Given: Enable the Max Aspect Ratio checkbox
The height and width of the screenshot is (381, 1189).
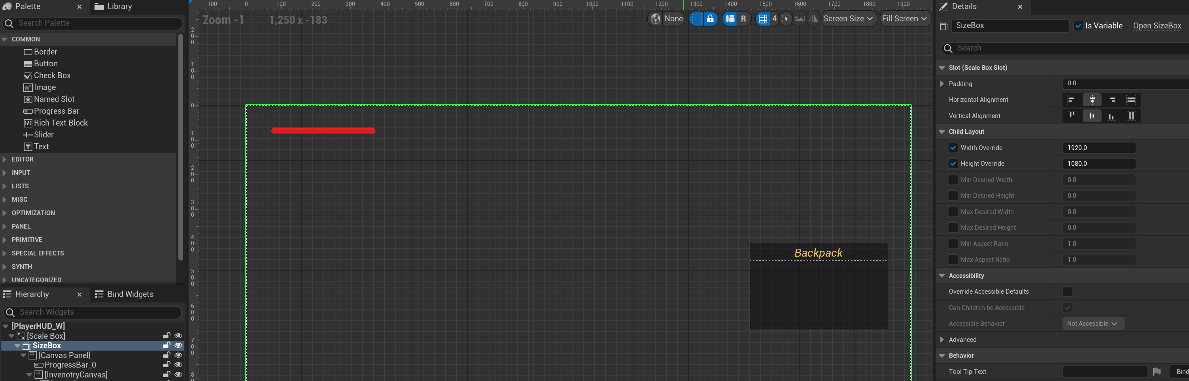Looking at the screenshot, I should (x=953, y=260).
